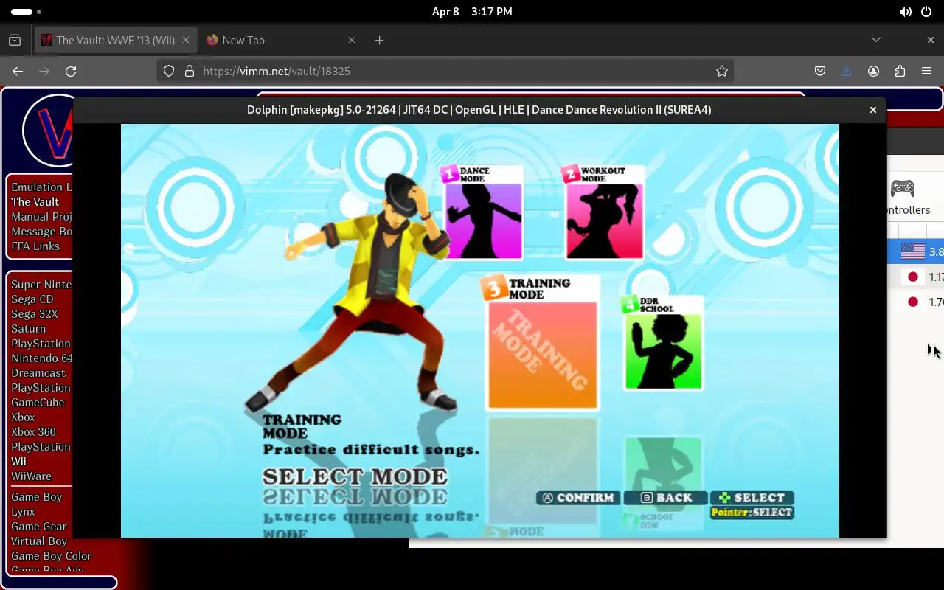Open the Firefox View icon
This screenshot has width=944, height=590.
15,40
